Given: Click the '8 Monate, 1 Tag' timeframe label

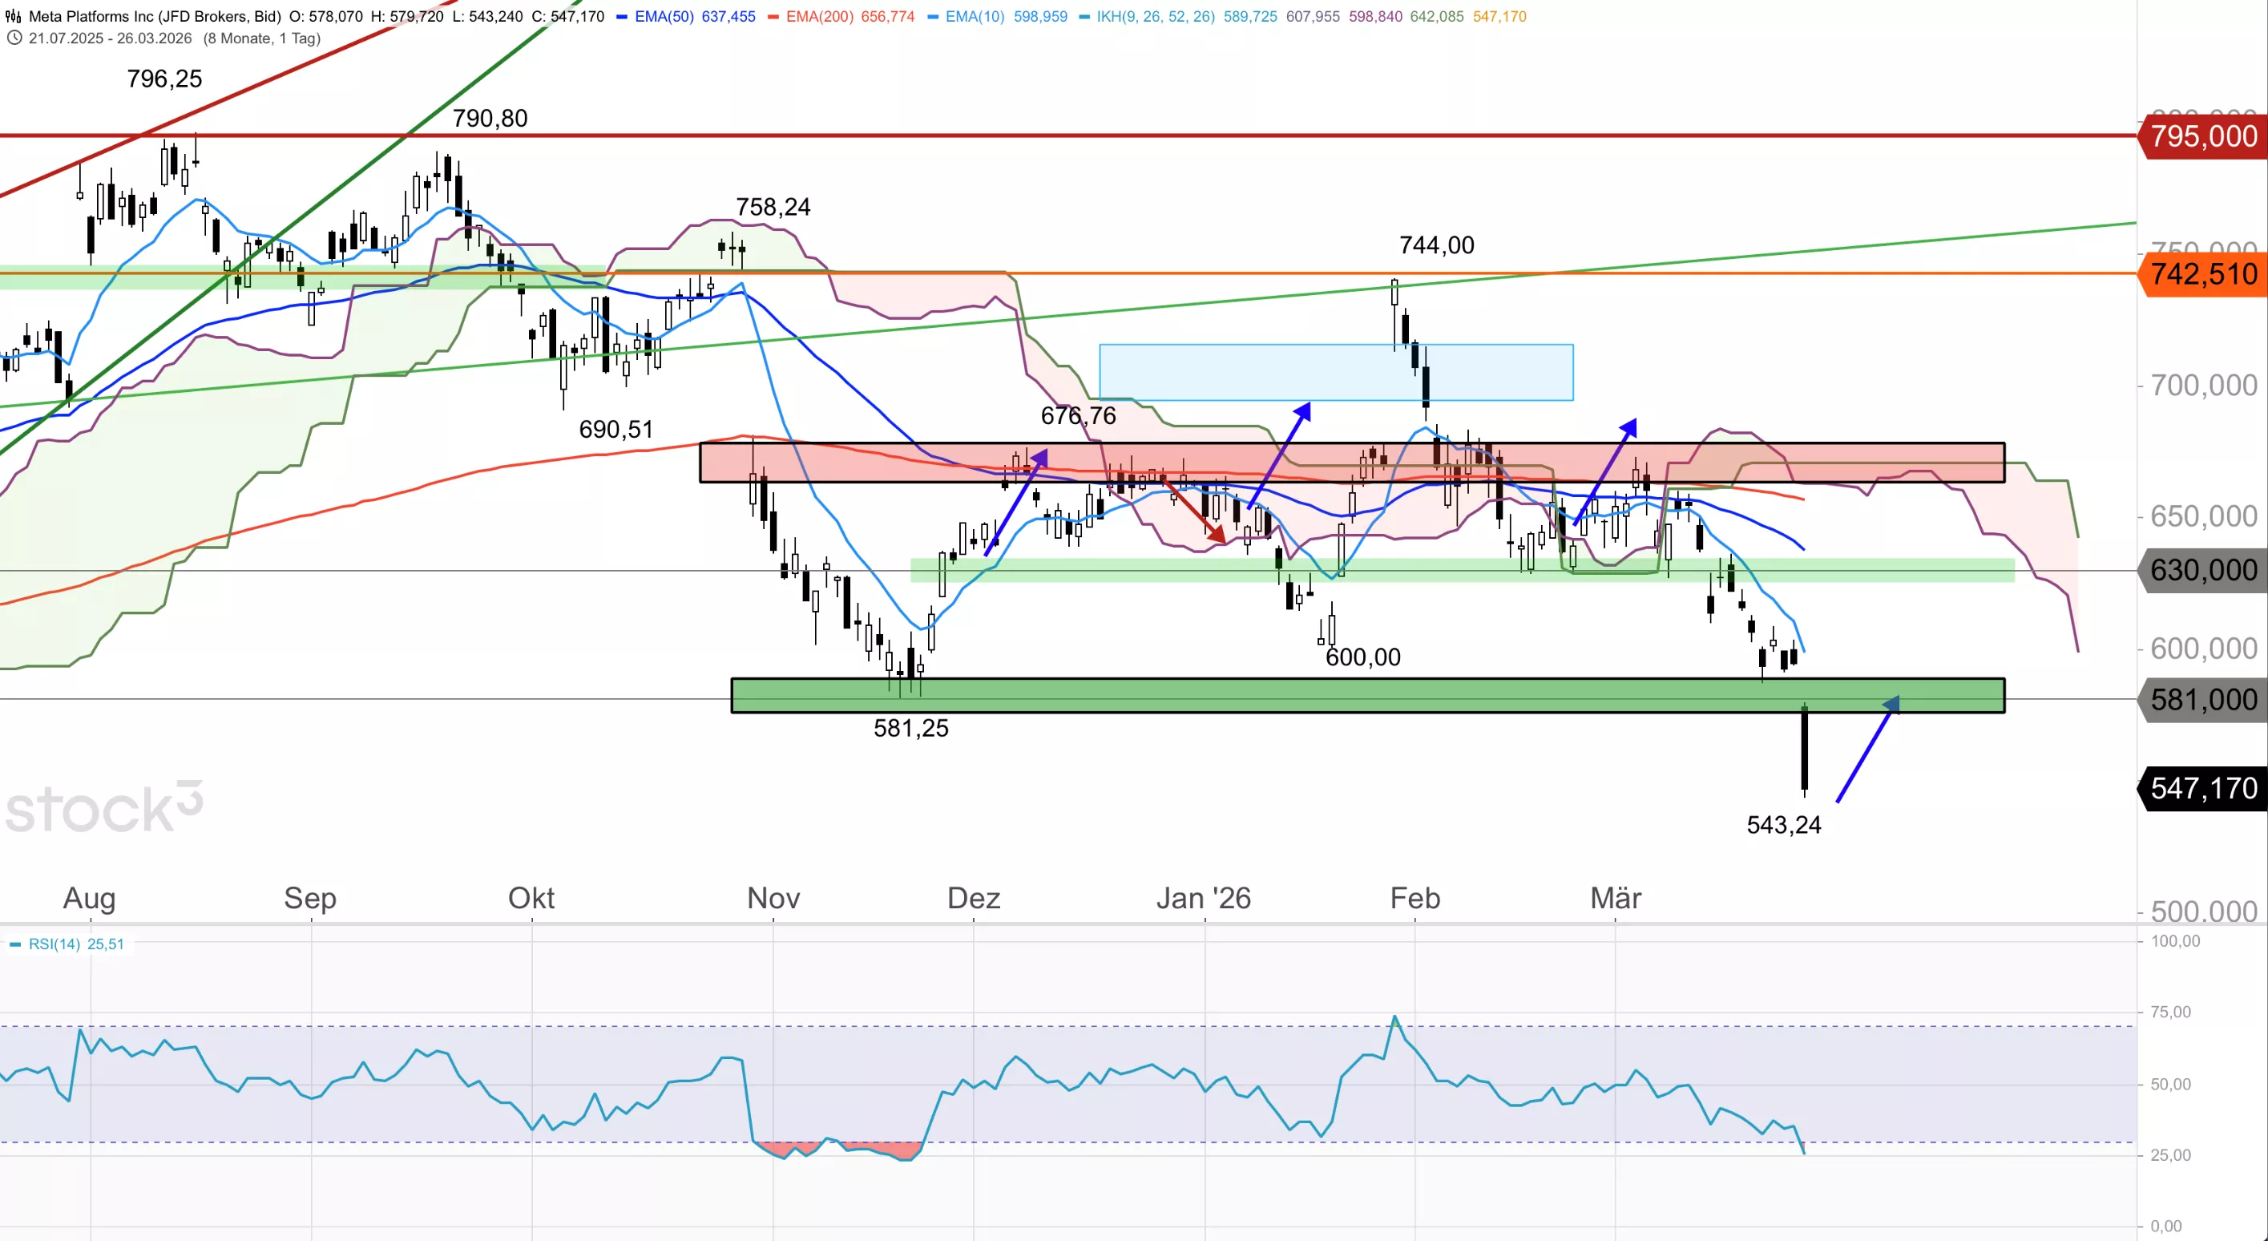Looking at the screenshot, I should tap(261, 38).
